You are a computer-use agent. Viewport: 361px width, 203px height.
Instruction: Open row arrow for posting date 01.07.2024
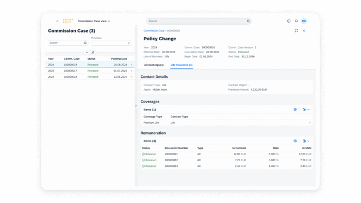(132, 71)
